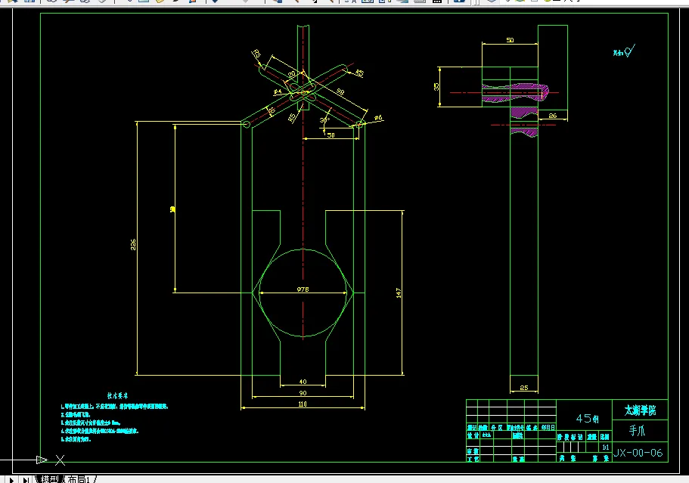This screenshot has width=689, height=483.
Task: Click the JX-00-06 drawing number
Action: (x=638, y=453)
